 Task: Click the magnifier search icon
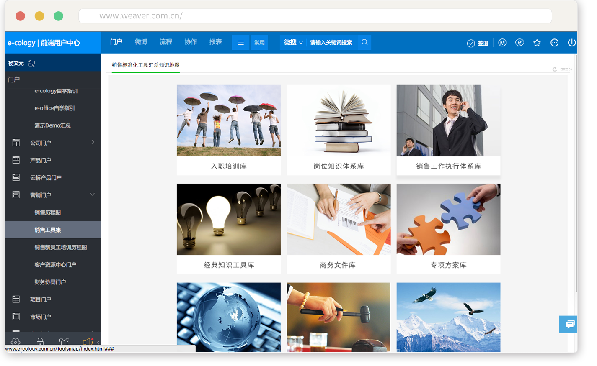(364, 42)
